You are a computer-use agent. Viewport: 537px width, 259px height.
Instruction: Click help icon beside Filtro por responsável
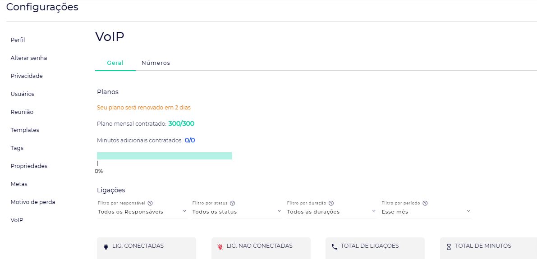point(150,203)
